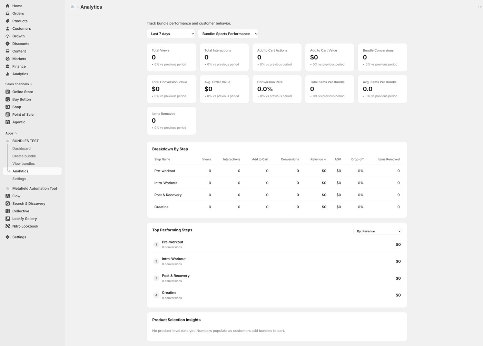
Task: Click the Conversion Rate metric card
Action: (277, 89)
